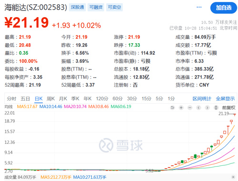Add stock via 加自选 button
This screenshot has height=181, width=238.
click(224, 8)
